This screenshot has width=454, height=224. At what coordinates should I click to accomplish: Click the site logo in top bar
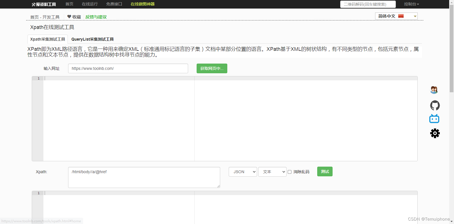coord(44,4)
